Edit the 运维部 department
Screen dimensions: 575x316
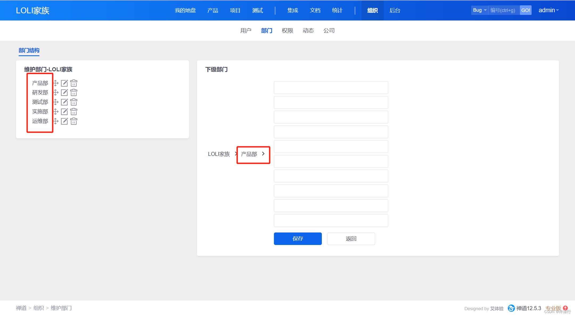pyautogui.click(x=64, y=121)
